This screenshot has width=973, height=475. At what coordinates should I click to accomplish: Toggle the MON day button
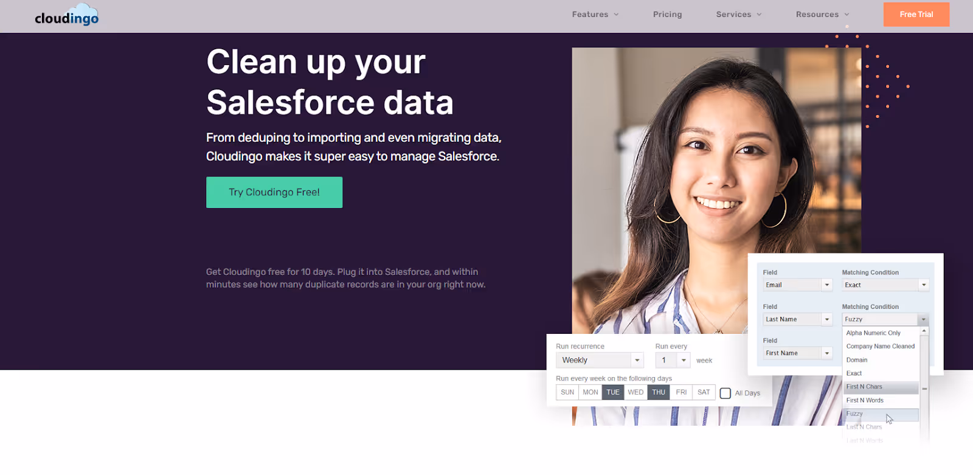point(590,392)
